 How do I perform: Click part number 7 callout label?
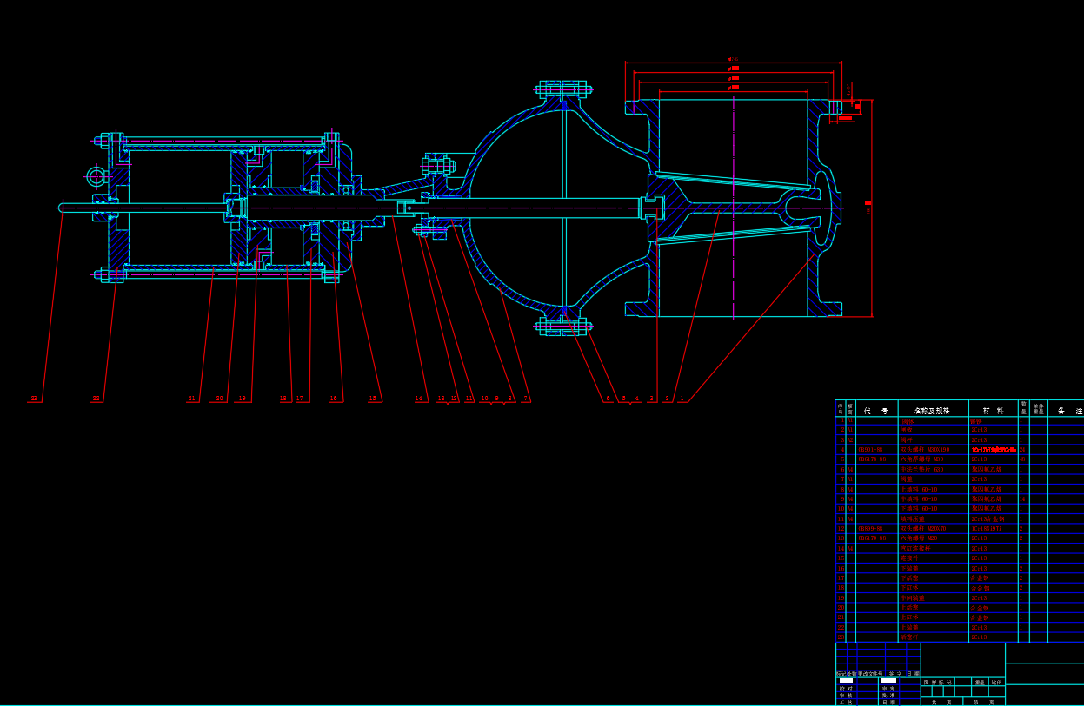[x=526, y=399]
